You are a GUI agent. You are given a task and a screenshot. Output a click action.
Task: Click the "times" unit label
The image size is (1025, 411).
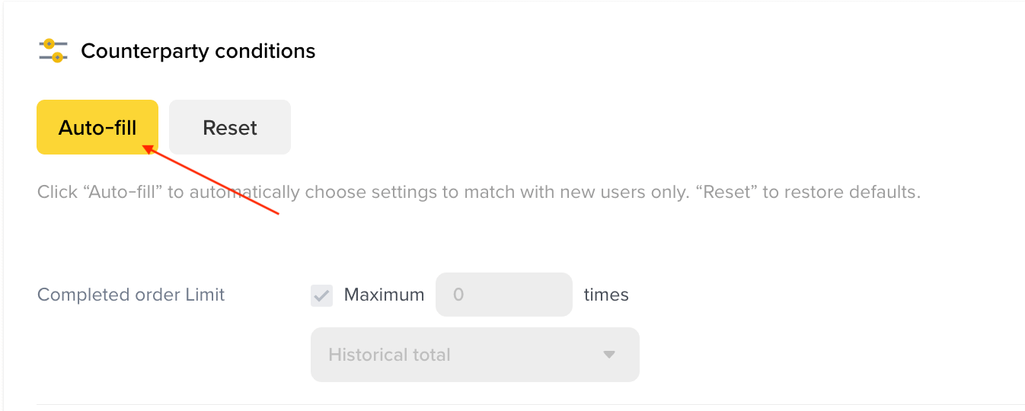(606, 295)
